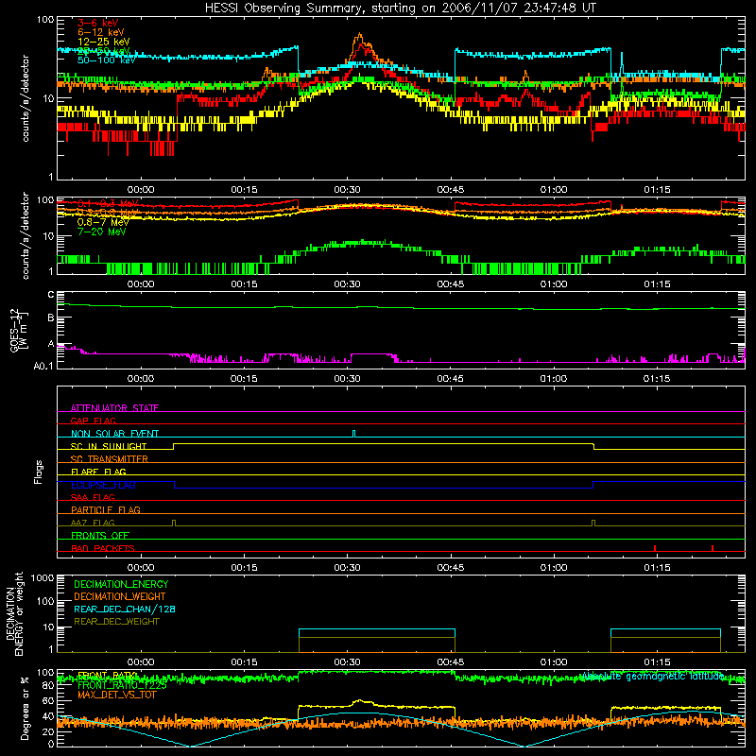Click the Degrees or % axis title
Image resolution: width=756 pixels, height=756 pixels.
[25, 708]
